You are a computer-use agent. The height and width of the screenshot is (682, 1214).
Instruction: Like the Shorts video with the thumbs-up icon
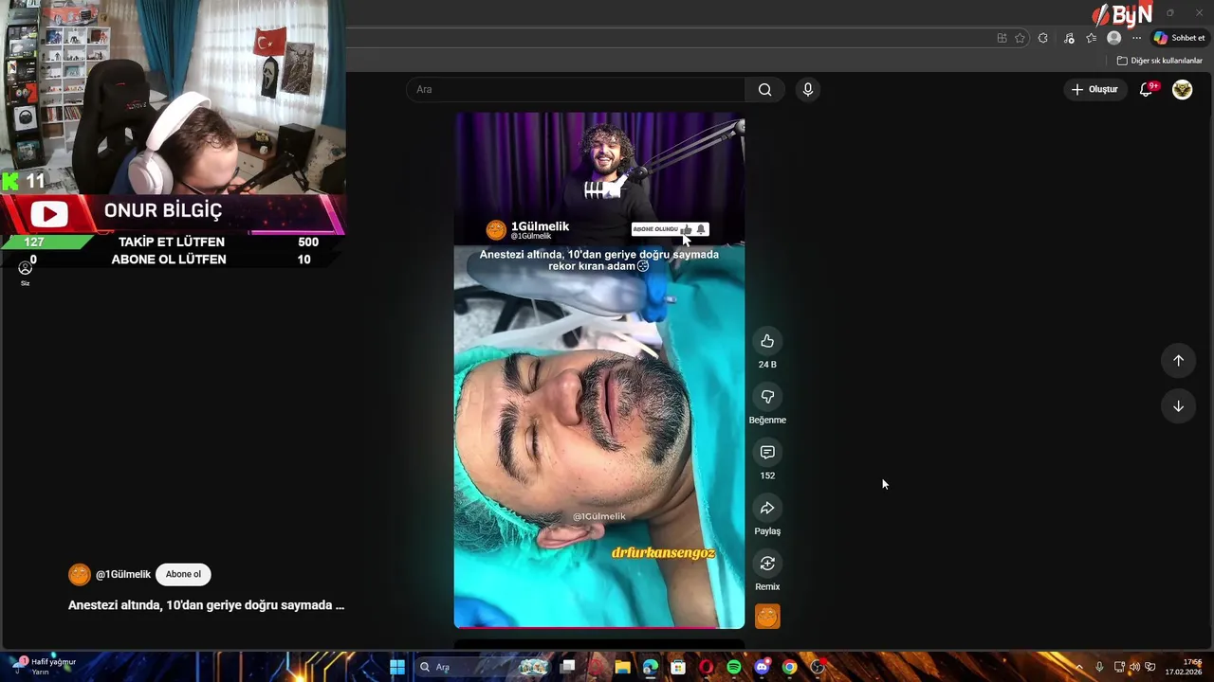click(767, 341)
